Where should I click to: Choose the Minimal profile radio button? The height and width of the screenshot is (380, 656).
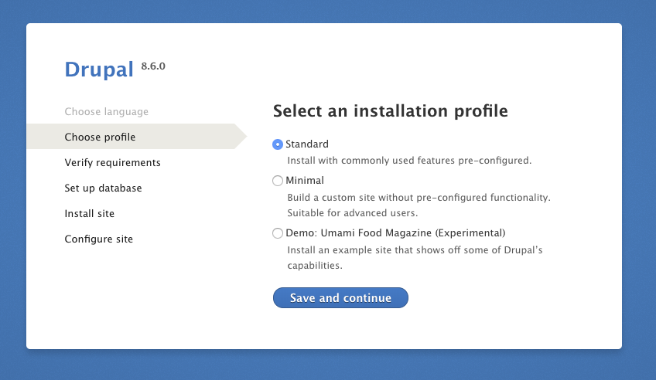(278, 181)
